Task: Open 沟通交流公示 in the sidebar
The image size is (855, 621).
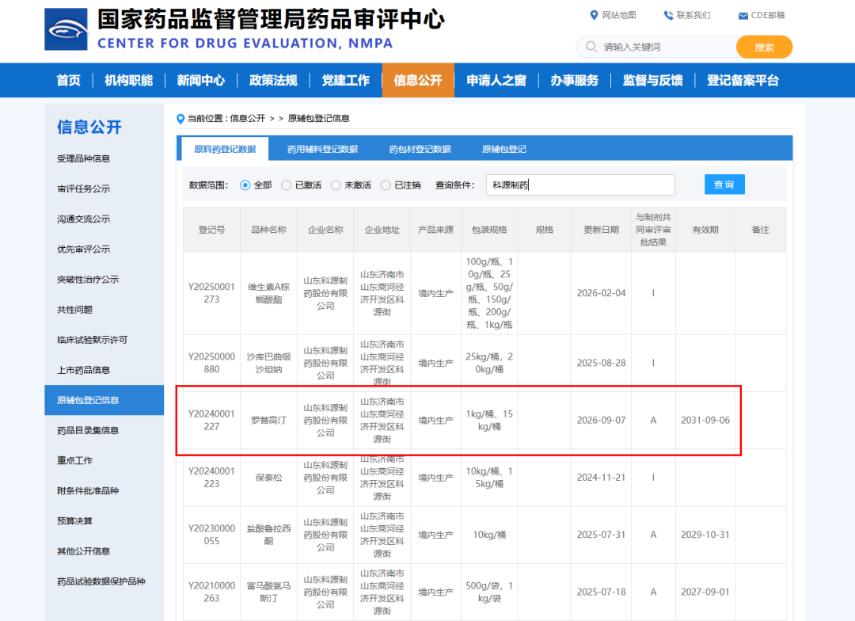Action: [x=83, y=219]
